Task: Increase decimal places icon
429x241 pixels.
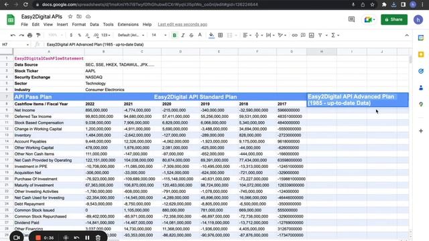Action: click(96, 35)
